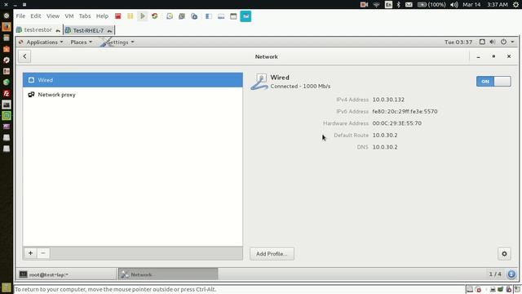Click the hardware address 00:0C:29:3E:55:70
The width and height of the screenshot is (522, 294).
pyautogui.click(x=397, y=123)
